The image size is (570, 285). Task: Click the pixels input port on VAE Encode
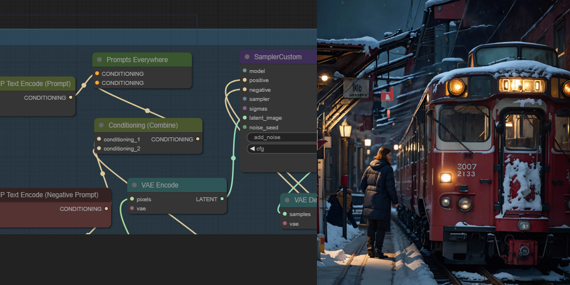tap(132, 199)
